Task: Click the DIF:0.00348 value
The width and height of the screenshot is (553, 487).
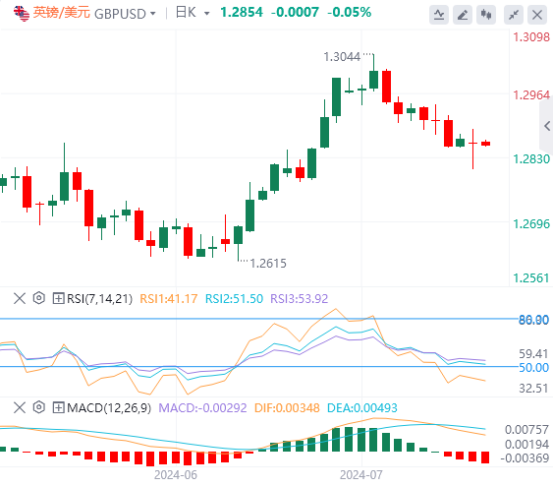Action: click(x=287, y=408)
